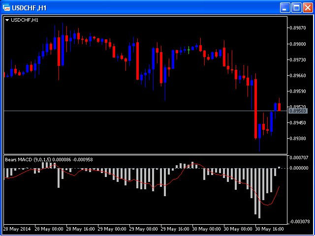
Task: Click the 0.000707 indicator scale value
Action: [x=299, y=158]
